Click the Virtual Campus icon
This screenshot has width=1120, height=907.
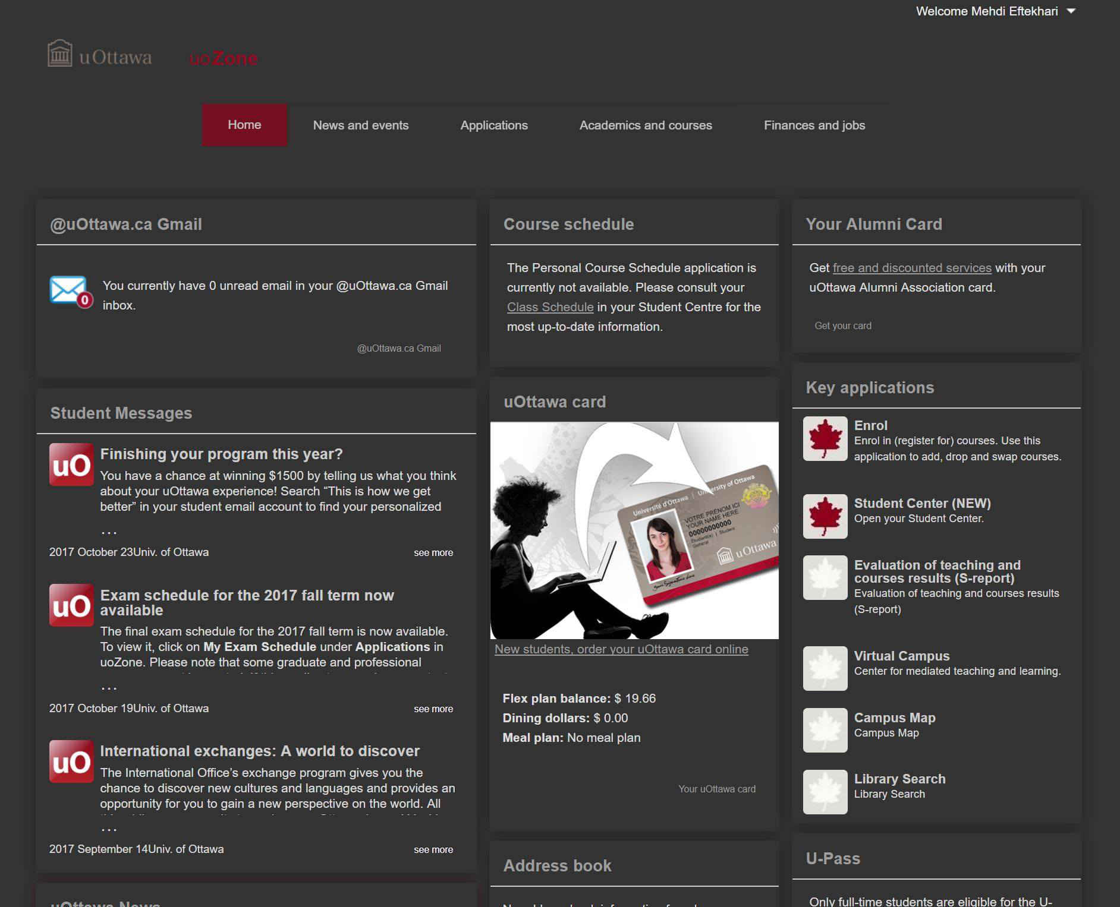click(825, 669)
